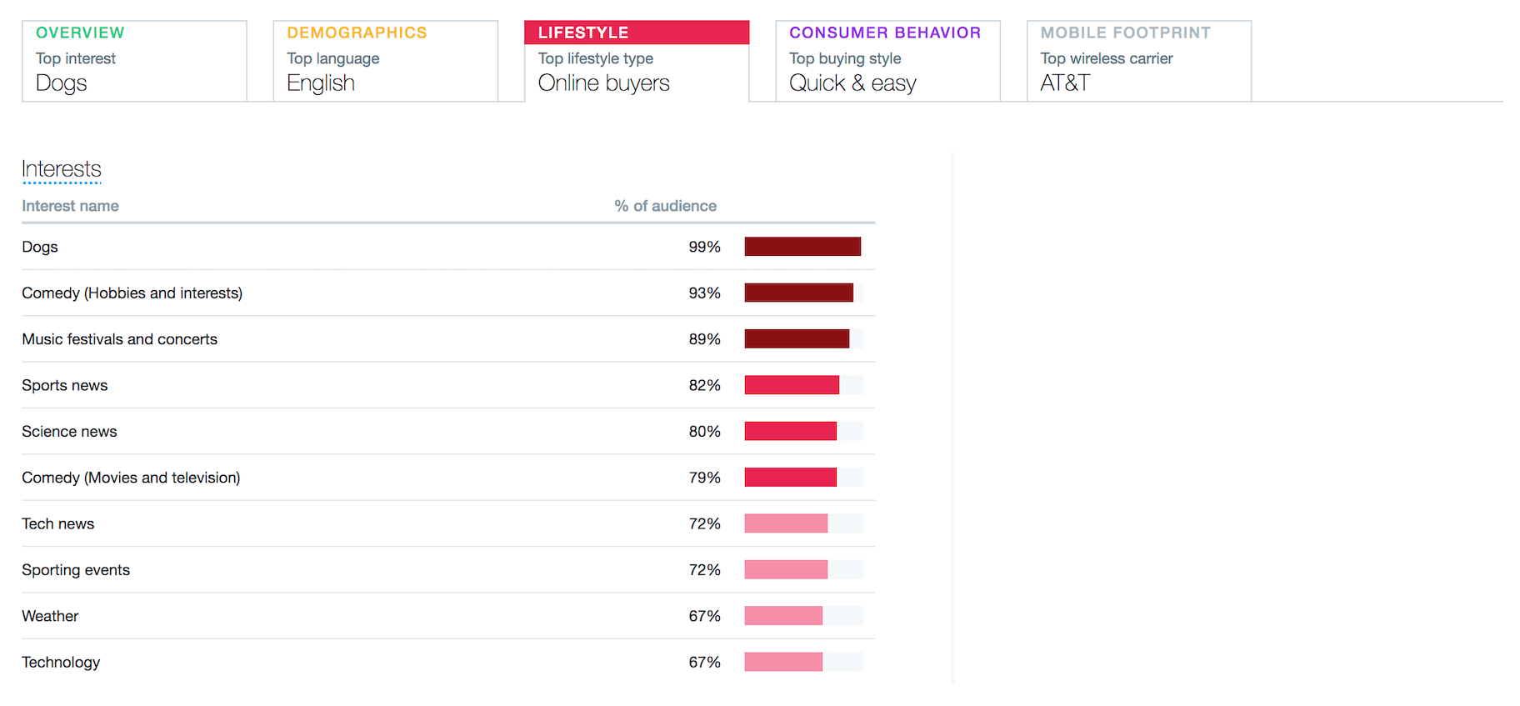Switch to the Demographics tab
This screenshot has width=1520, height=706.
[385, 61]
